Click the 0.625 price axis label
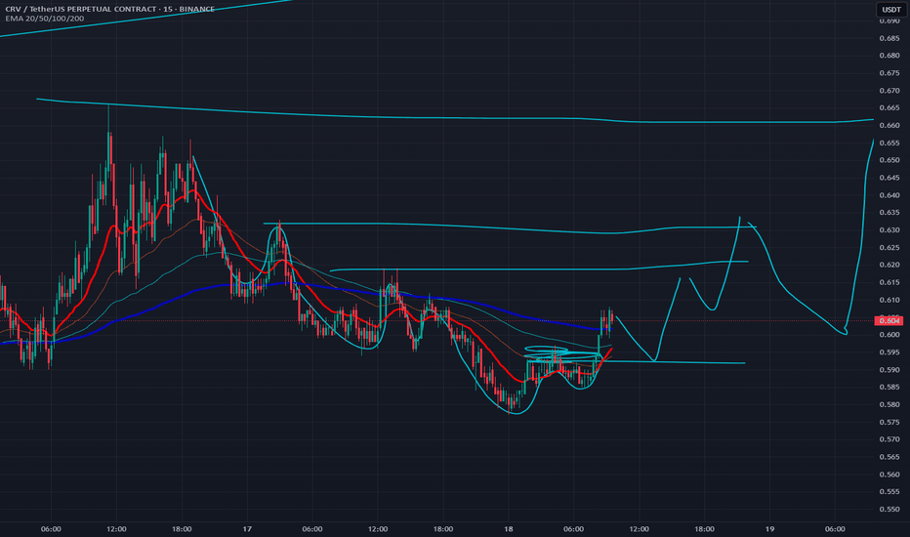The width and height of the screenshot is (910, 537). click(x=889, y=247)
